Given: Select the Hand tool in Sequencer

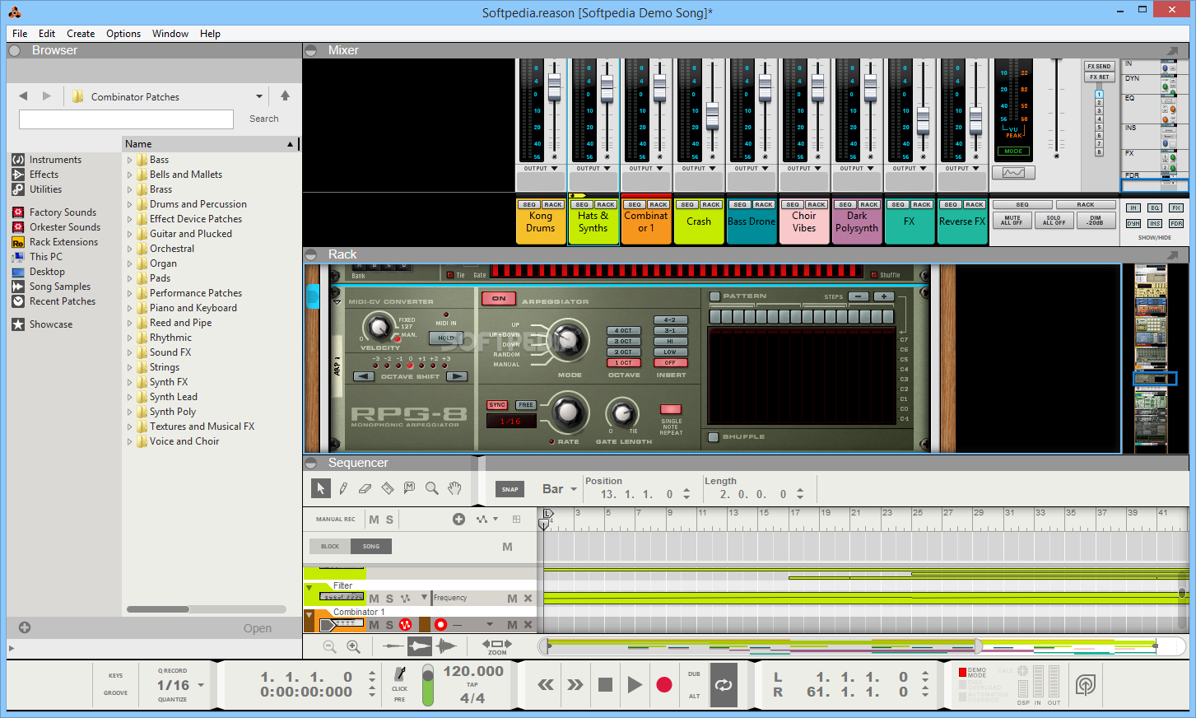Looking at the screenshot, I should click(x=454, y=488).
